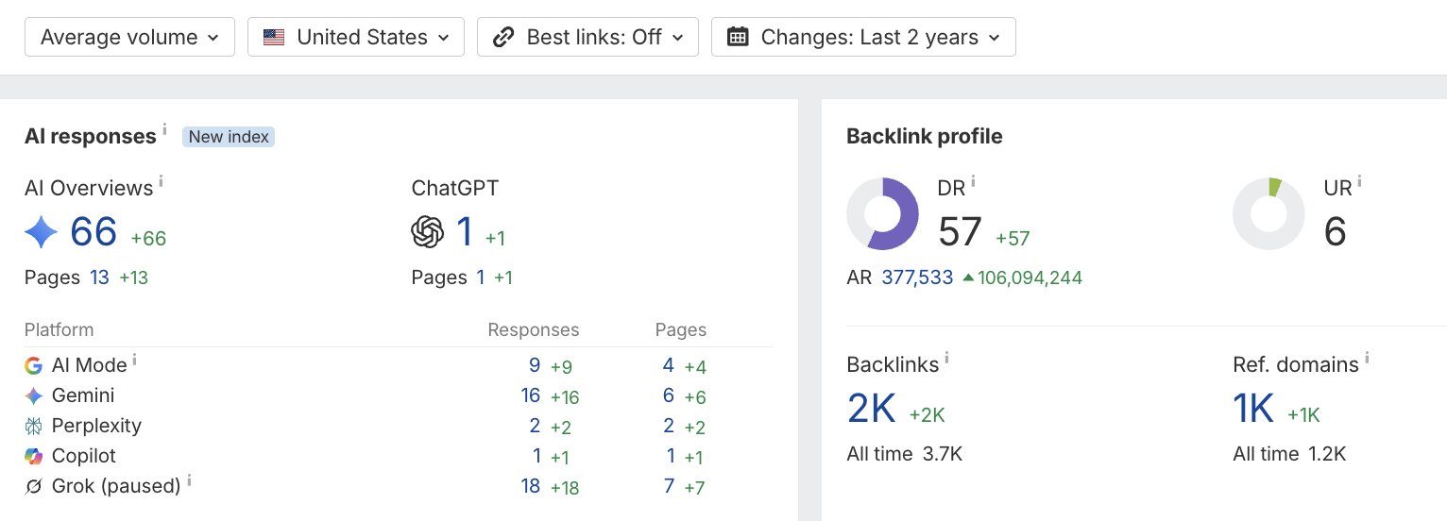Image resolution: width=1447 pixels, height=521 pixels.
Task: Click the UR info icon
Action: (1359, 180)
